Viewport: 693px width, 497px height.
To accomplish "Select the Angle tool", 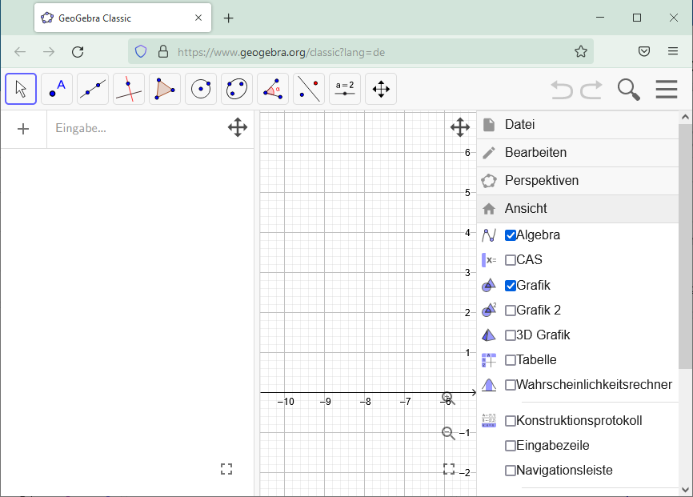I will point(272,89).
